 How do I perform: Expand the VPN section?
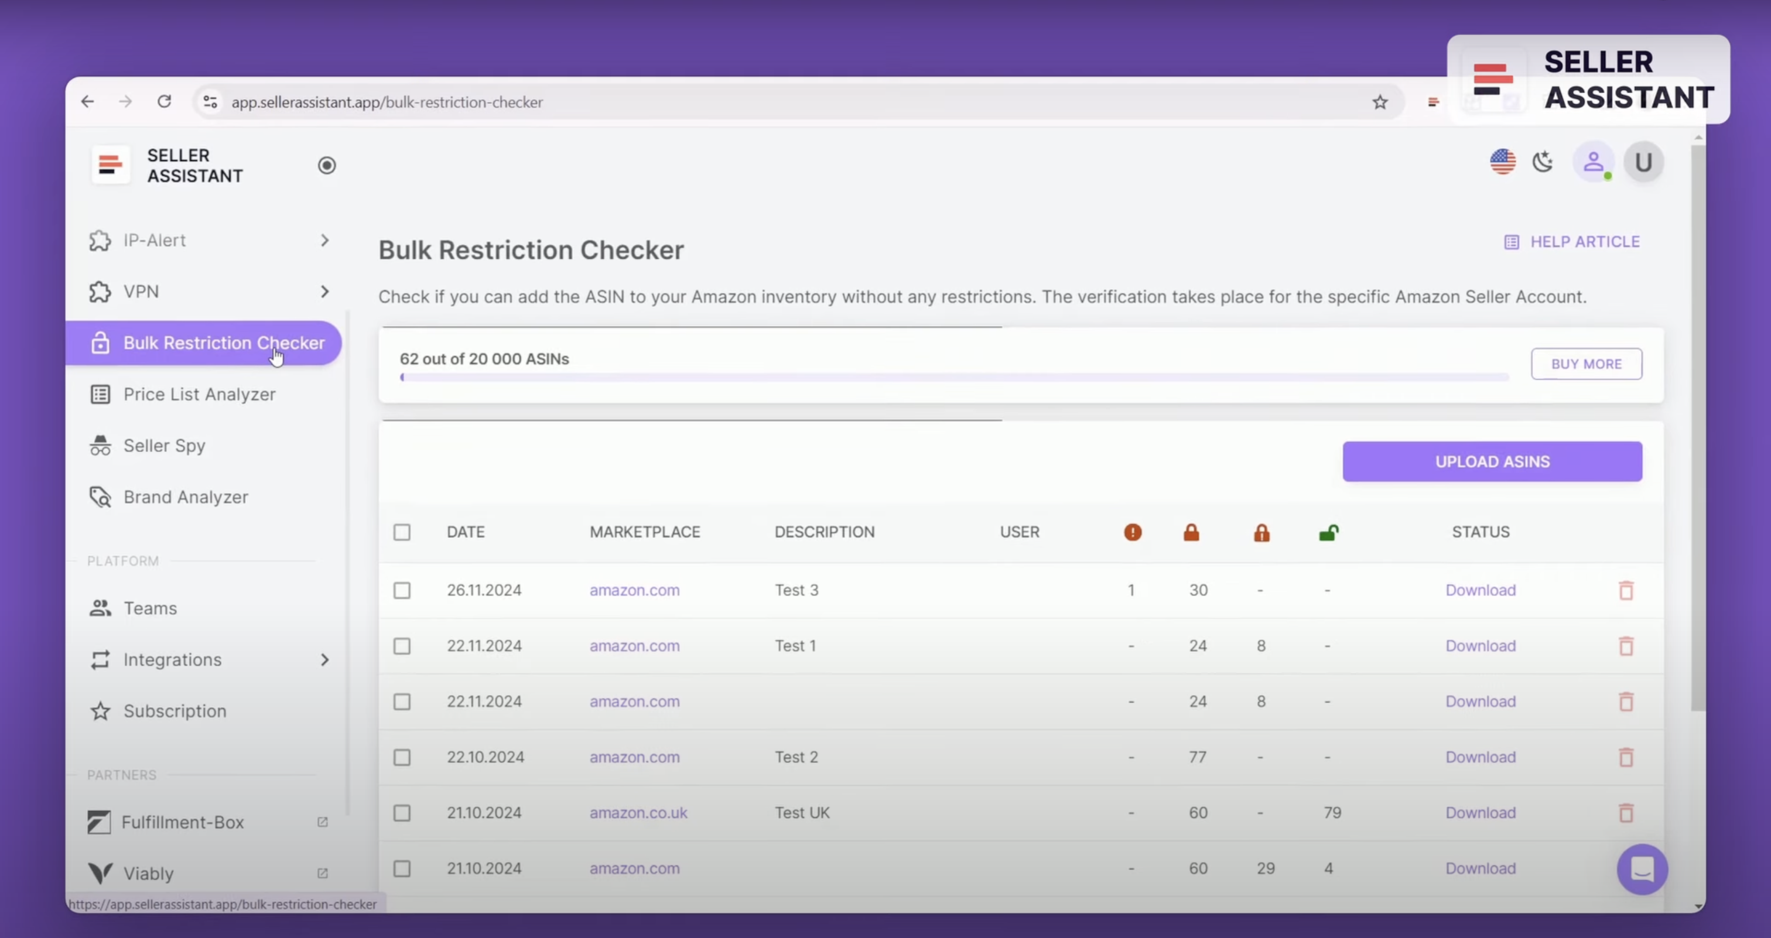click(x=141, y=290)
